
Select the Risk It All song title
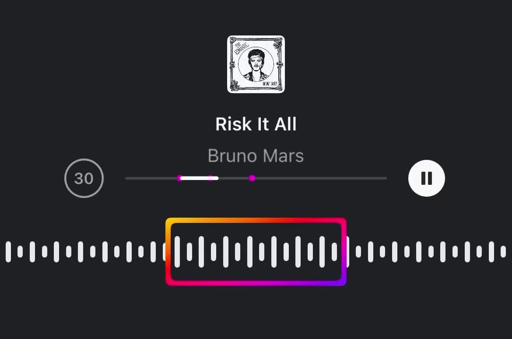(256, 124)
